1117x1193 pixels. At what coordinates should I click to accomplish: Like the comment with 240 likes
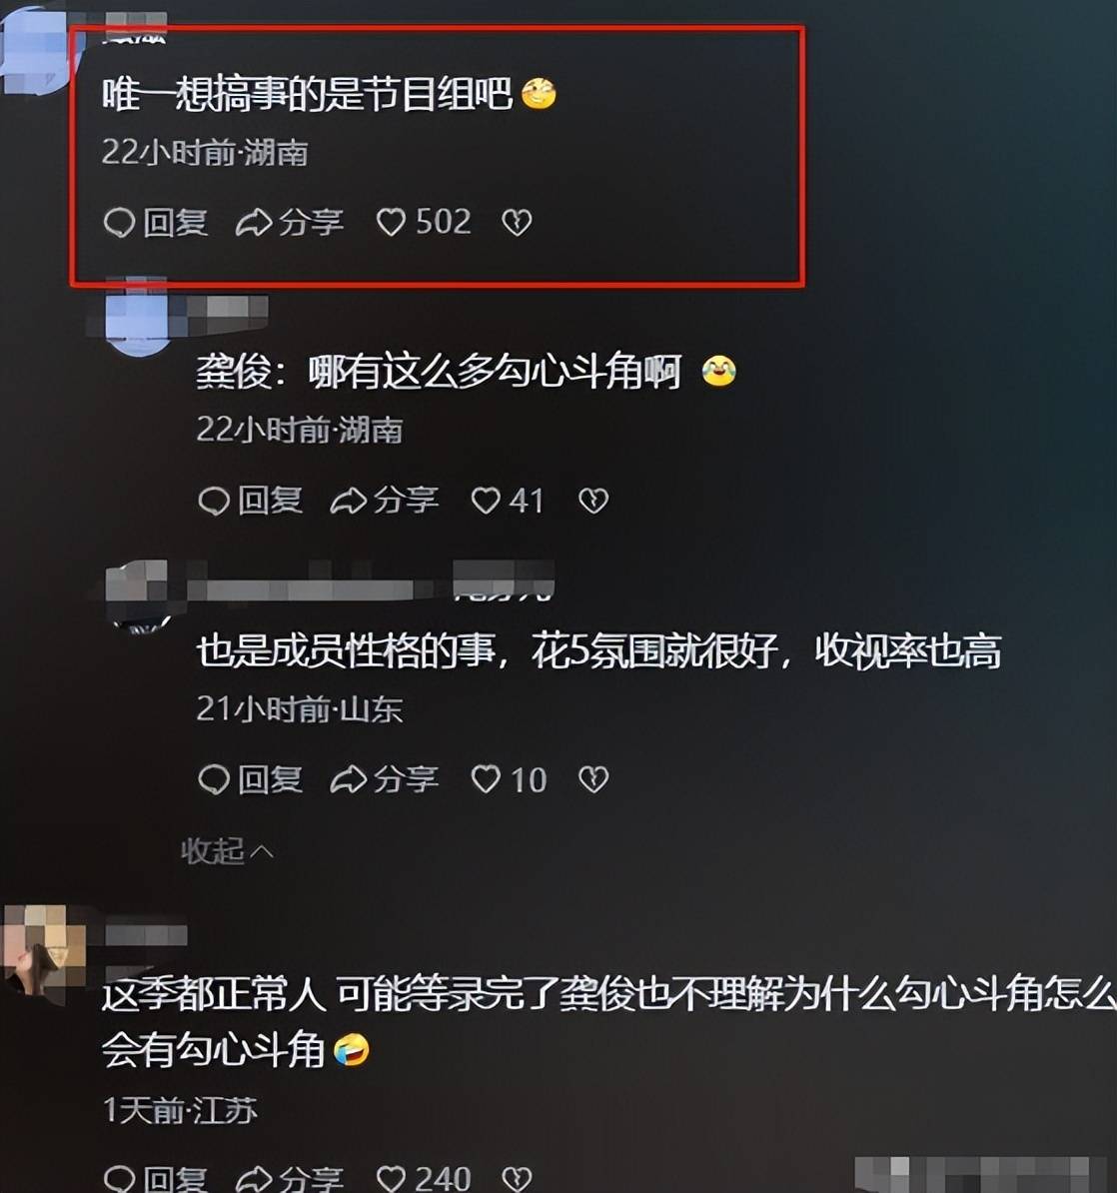coord(424,1178)
